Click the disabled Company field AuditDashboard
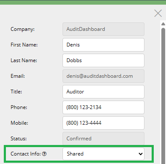 pyautogui.click(x=103, y=29)
